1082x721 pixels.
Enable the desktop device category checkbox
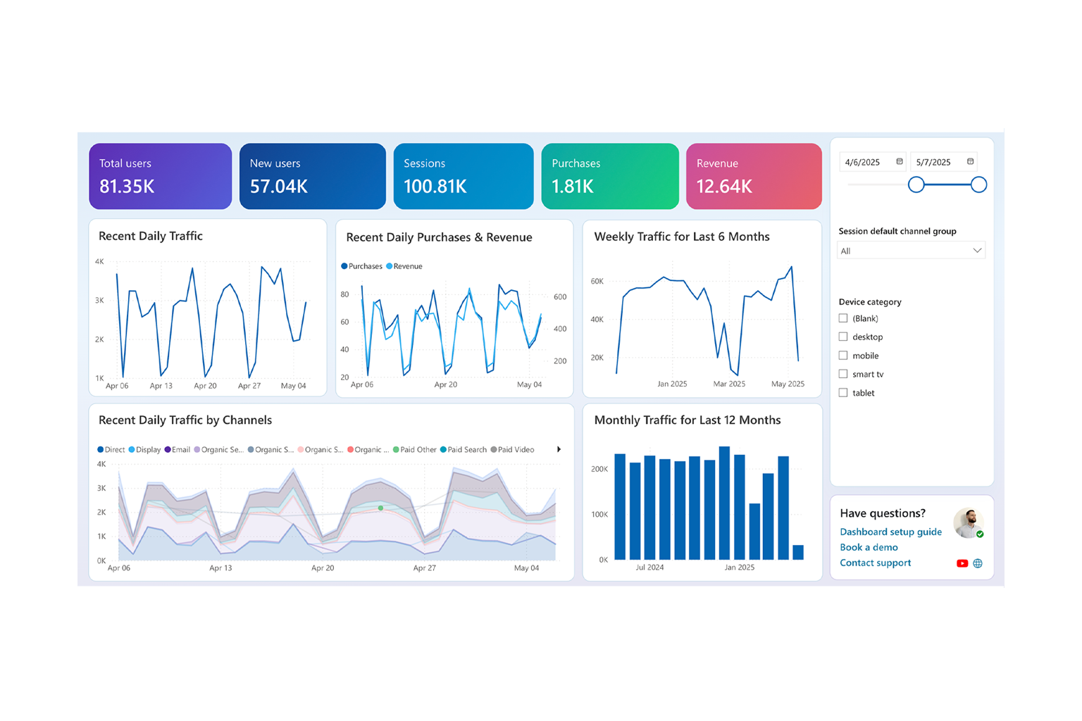pos(843,337)
